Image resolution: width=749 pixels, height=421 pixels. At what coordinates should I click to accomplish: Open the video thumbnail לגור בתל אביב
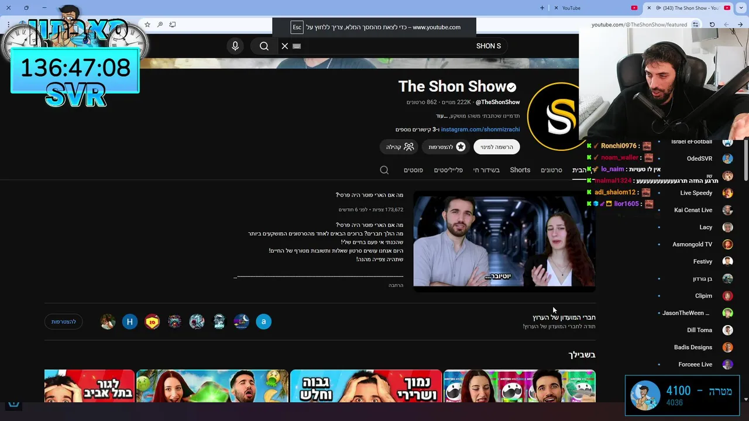tap(90, 386)
